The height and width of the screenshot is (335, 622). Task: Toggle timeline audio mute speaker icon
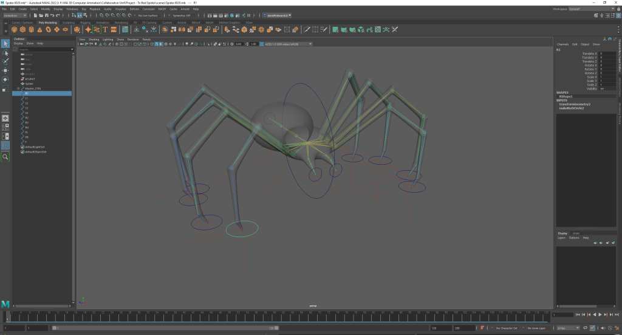603,328
